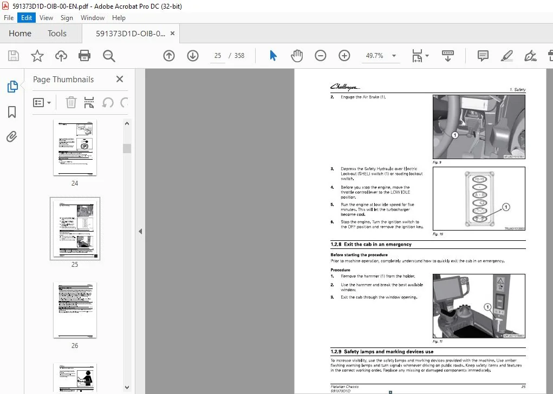Click the text 'Remove the hammer (1) from the holder.'

tap(378, 277)
